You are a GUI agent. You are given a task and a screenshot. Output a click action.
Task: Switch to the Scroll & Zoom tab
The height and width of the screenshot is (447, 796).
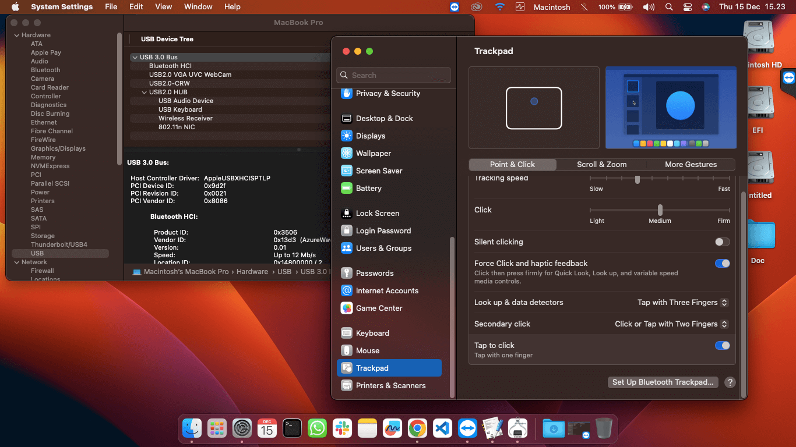(x=601, y=164)
